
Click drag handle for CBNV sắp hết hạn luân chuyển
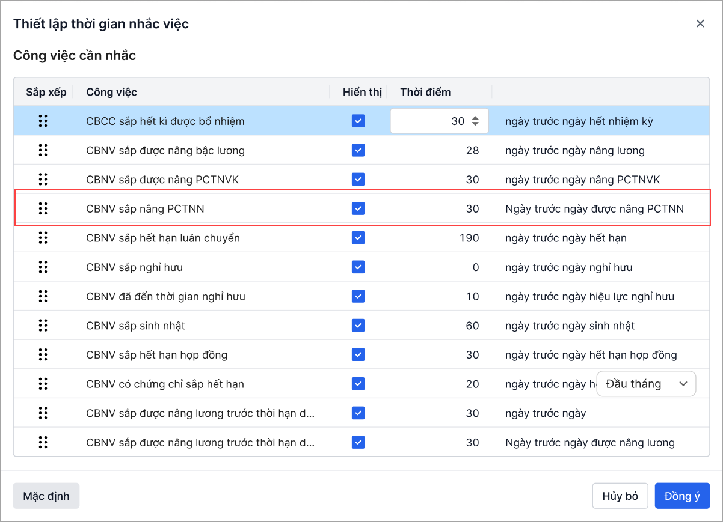43,238
